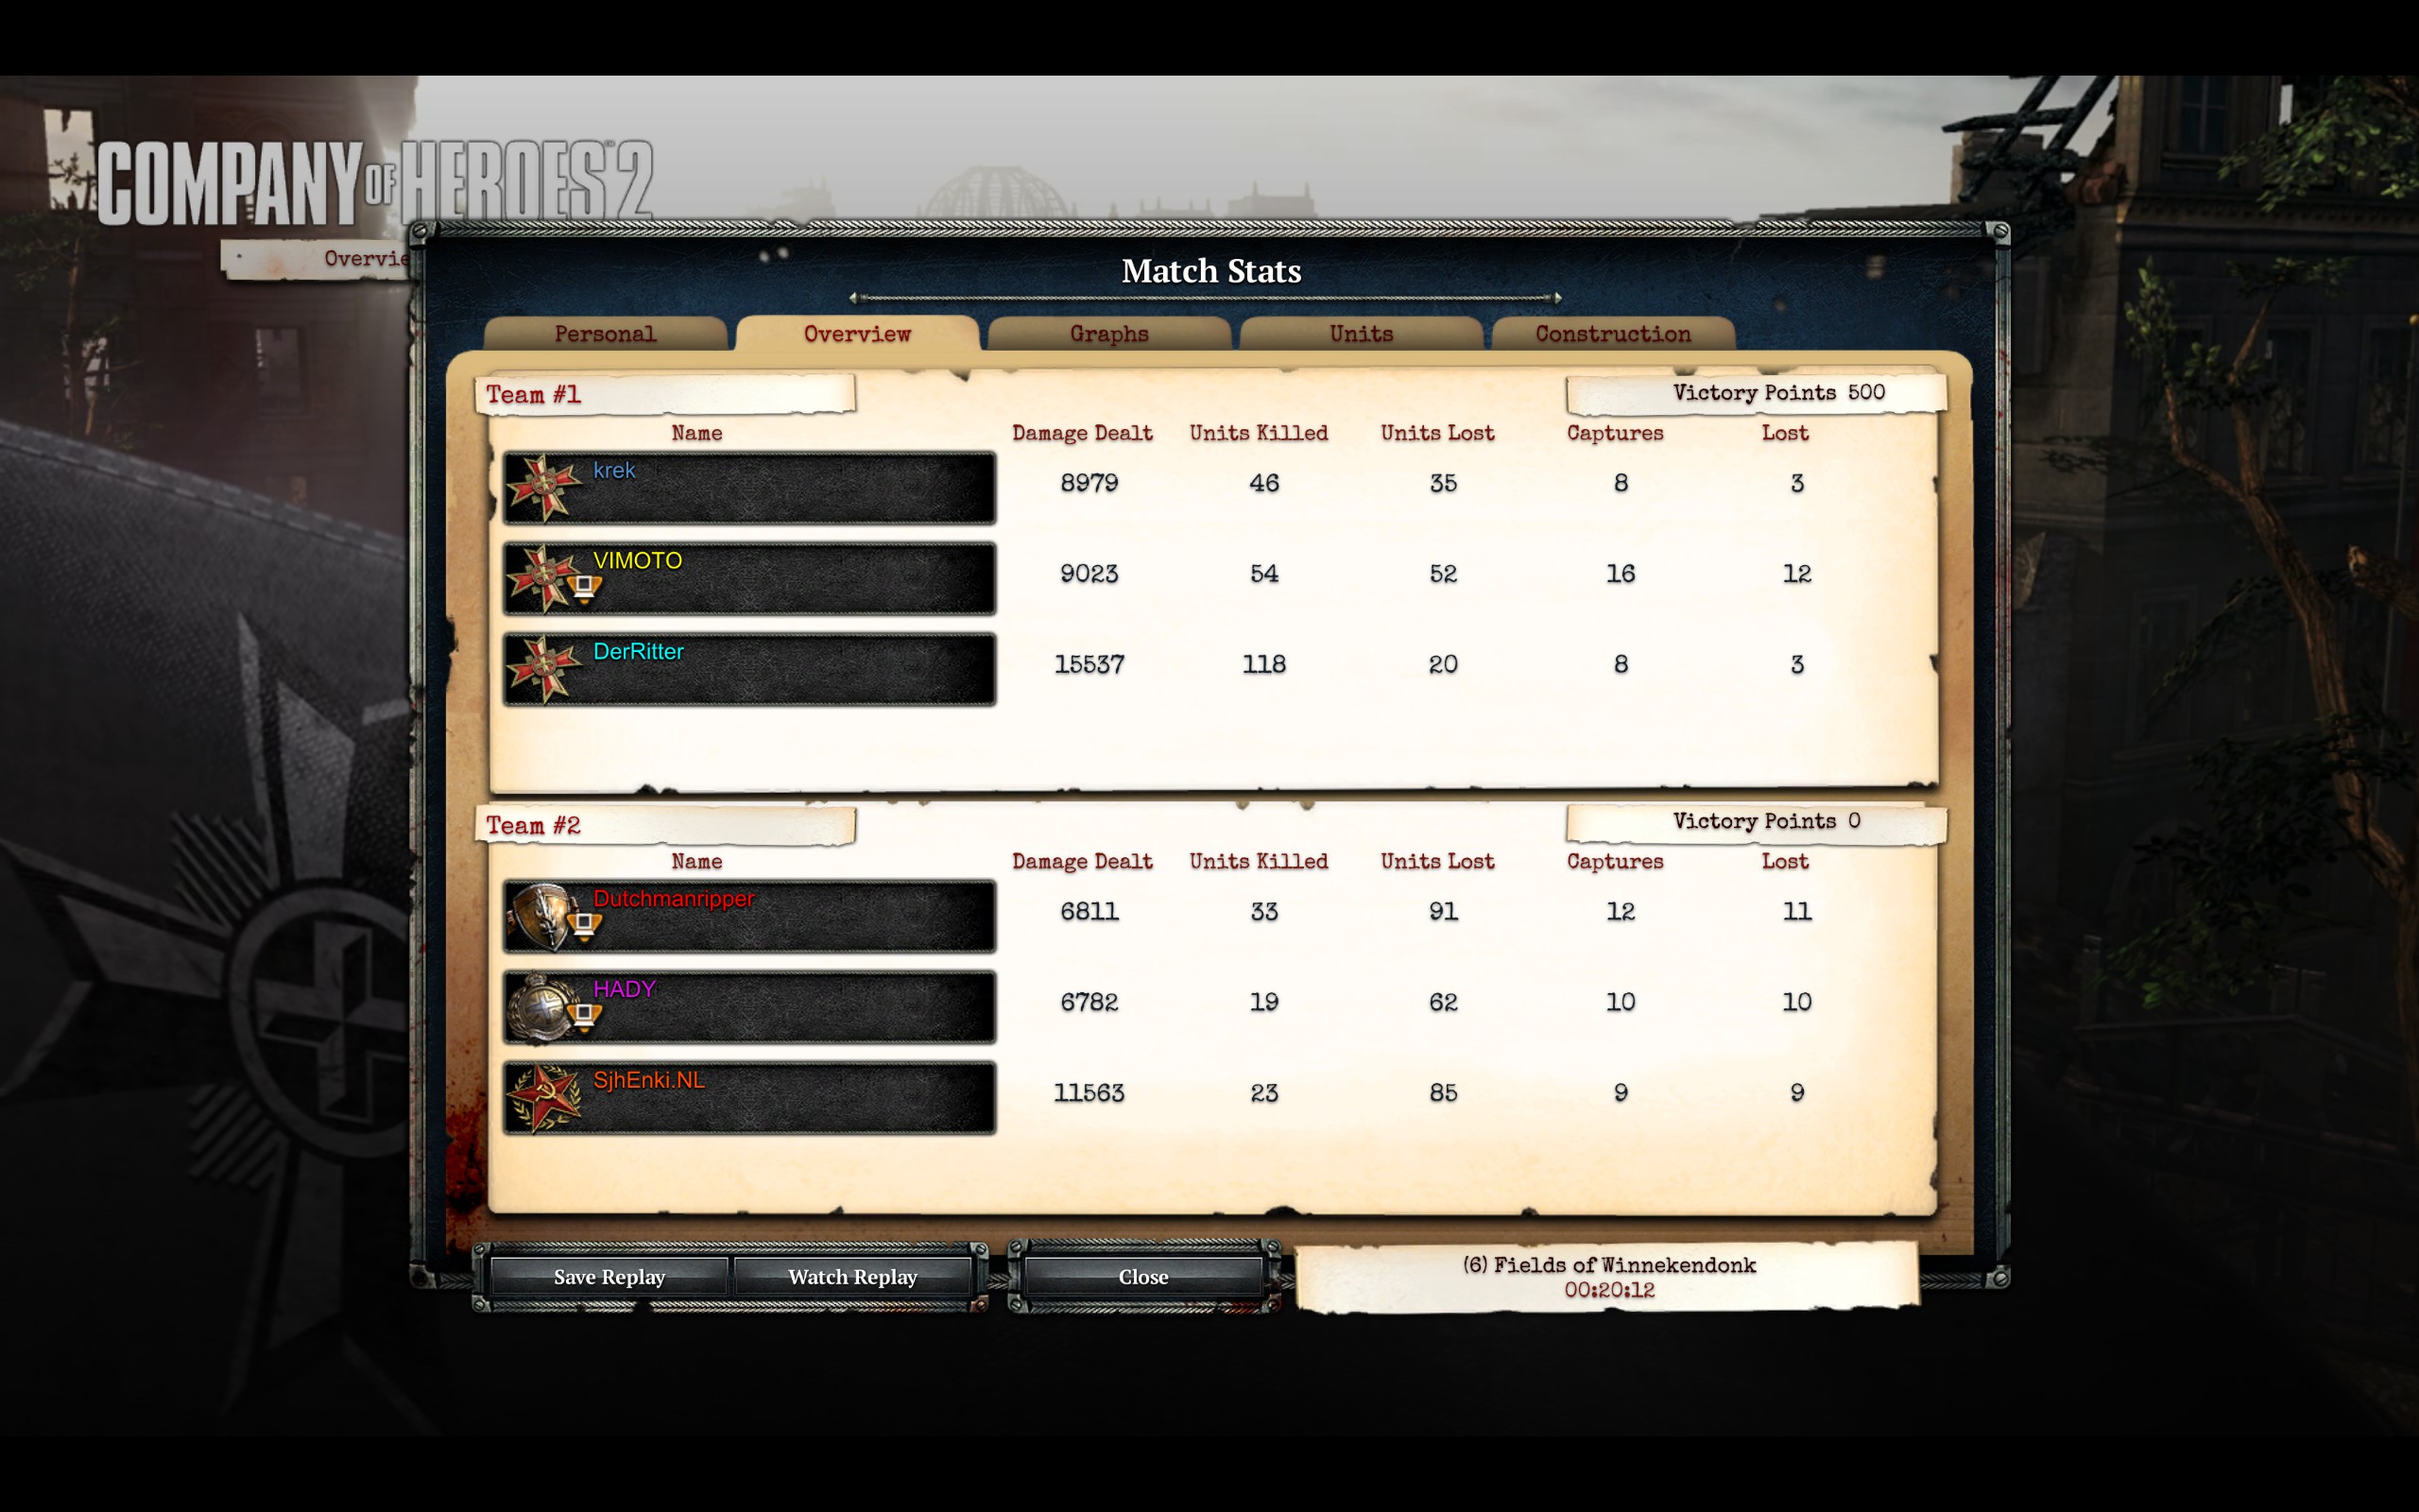
Task: Click the trophy badge beside HADY
Action: click(x=585, y=1018)
